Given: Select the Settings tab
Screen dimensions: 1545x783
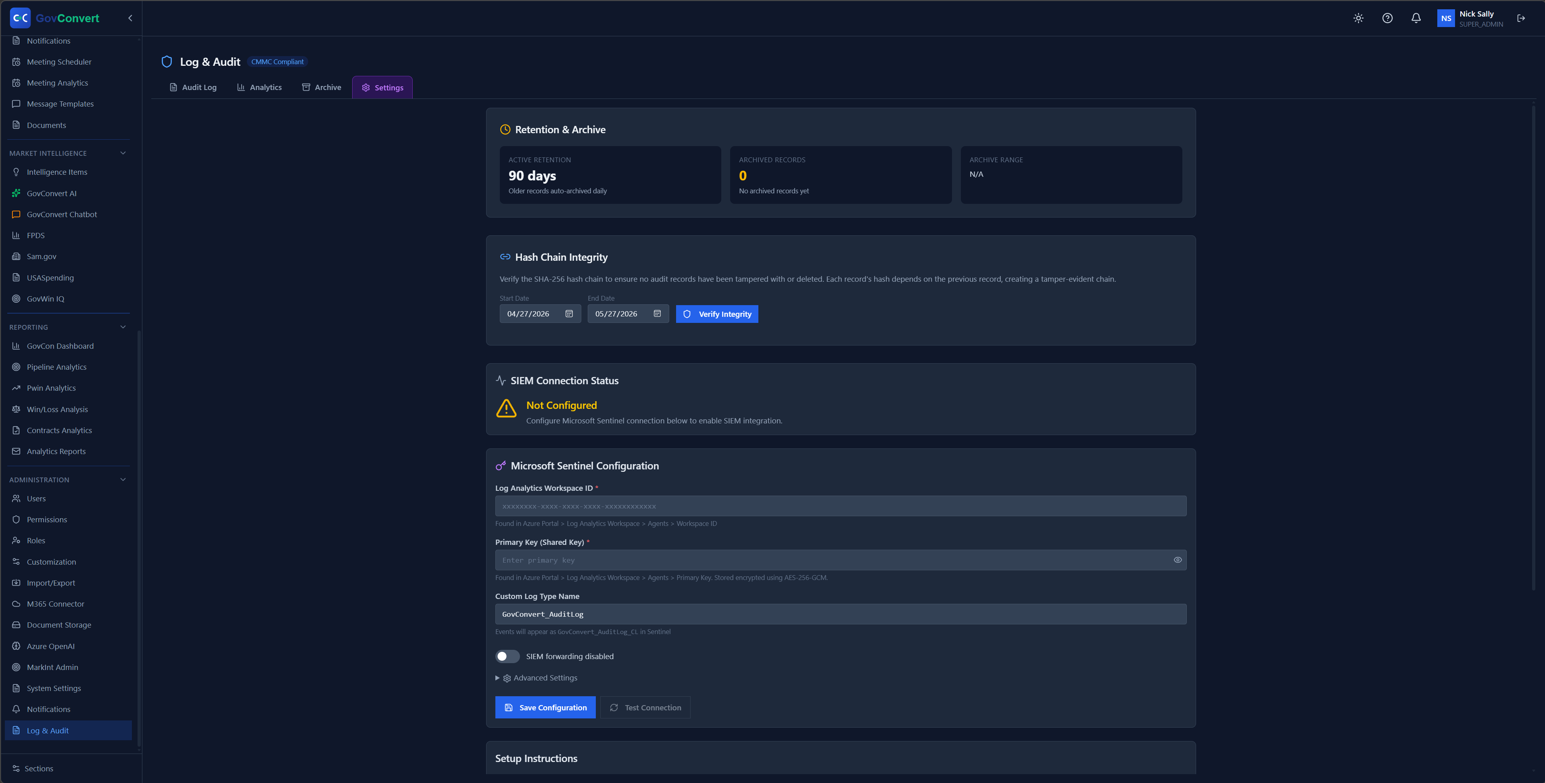Looking at the screenshot, I should [382, 88].
